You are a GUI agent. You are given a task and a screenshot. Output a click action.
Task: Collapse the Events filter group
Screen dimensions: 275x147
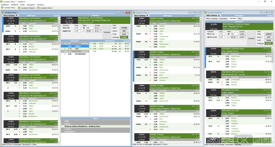point(62,124)
